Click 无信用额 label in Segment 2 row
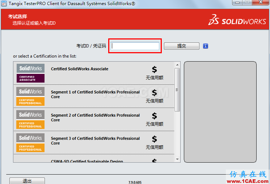 tap(155, 124)
